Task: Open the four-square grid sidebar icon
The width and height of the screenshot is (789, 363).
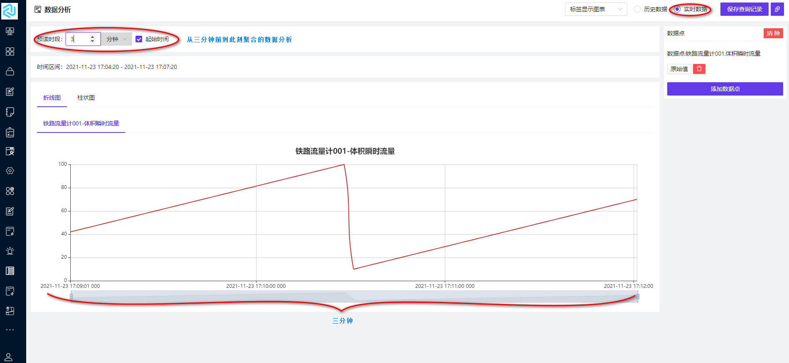Action: tap(10, 52)
